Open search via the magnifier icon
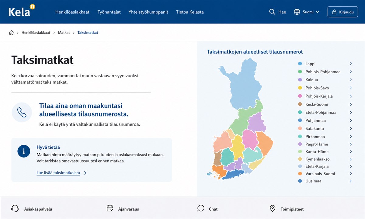This screenshot has width=365, height=219. coord(272,12)
